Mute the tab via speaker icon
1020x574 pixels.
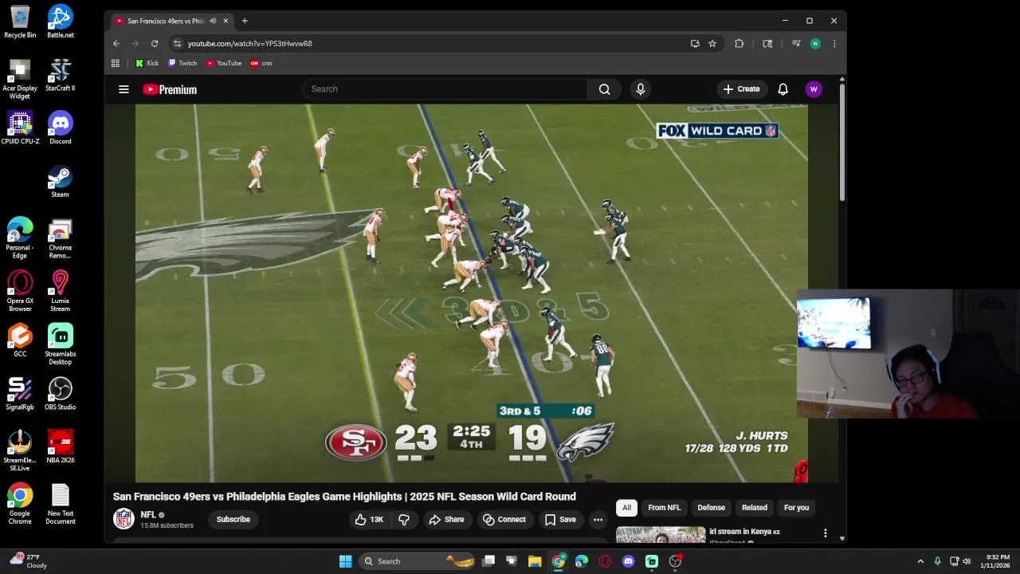click(x=213, y=21)
